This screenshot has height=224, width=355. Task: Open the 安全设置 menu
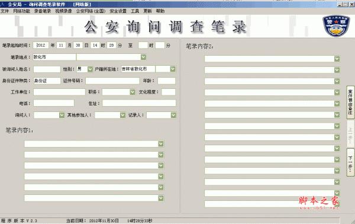118,11
